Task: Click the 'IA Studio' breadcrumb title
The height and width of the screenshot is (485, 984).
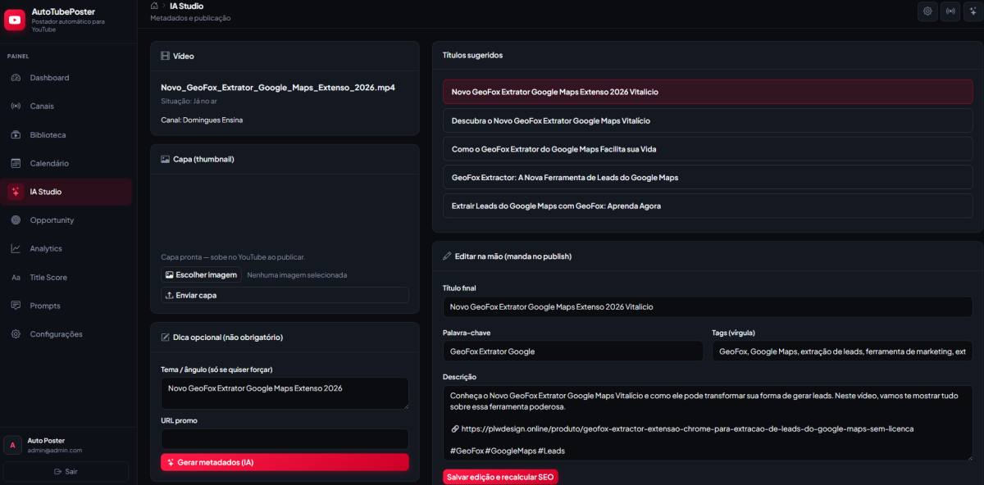Action: (186, 6)
